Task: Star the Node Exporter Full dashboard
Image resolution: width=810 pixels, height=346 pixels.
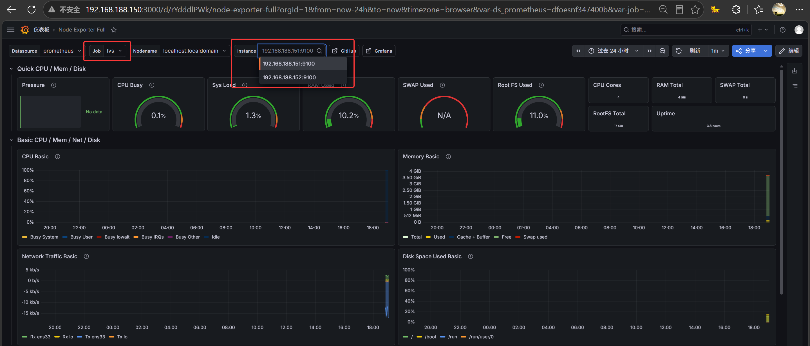Action: pyautogui.click(x=114, y=30)
